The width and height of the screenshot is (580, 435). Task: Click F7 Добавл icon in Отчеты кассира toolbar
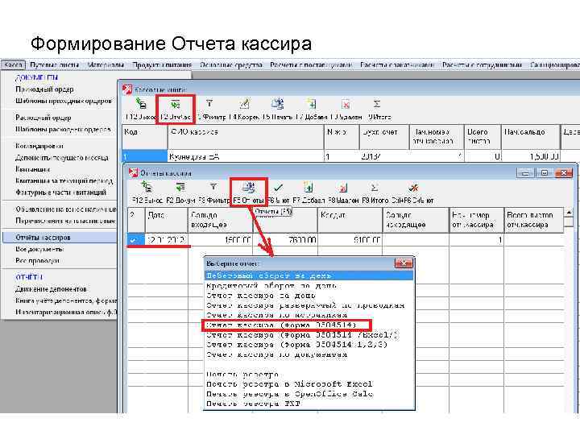(308, 187)
